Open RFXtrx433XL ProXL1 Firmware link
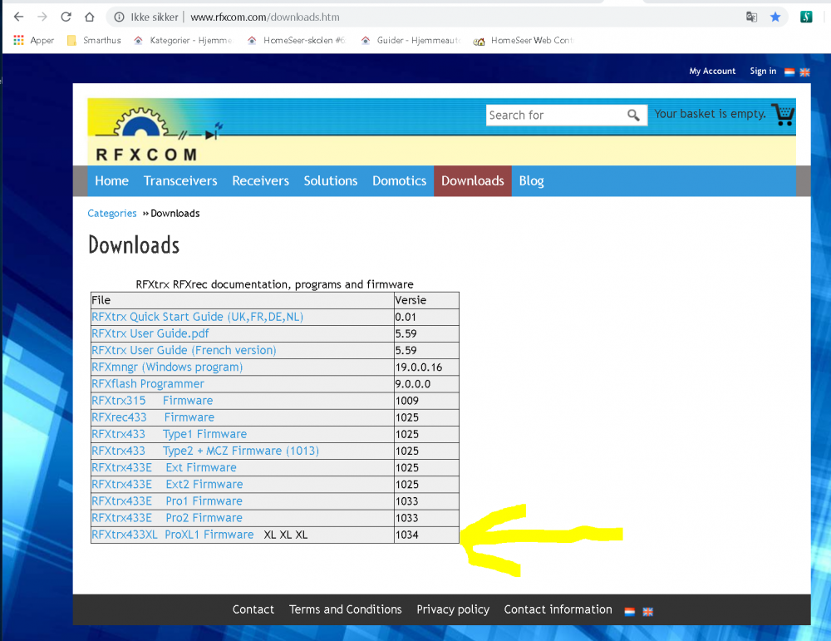 [x=173, y=535]
